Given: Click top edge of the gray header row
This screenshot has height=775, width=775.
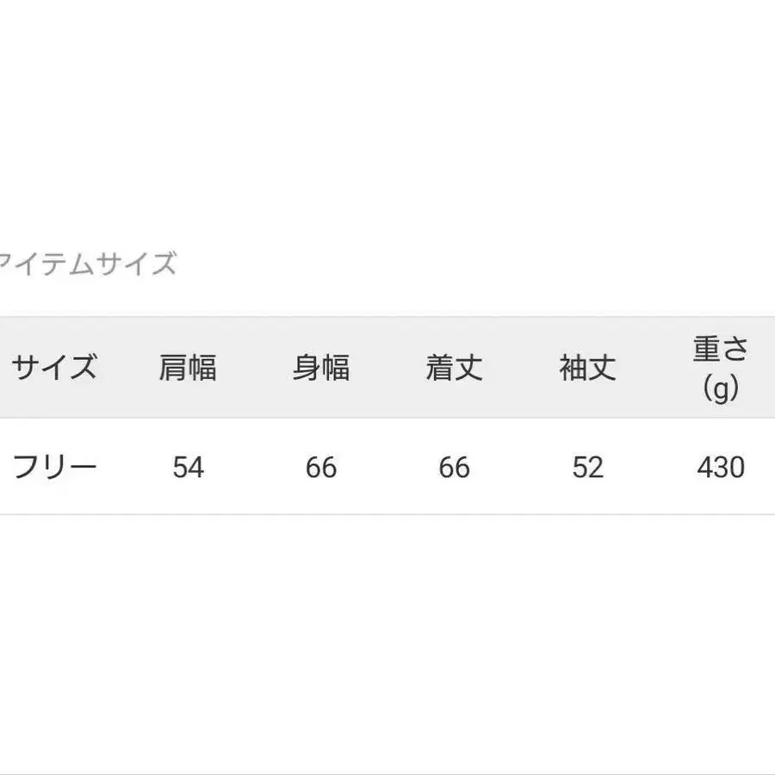Looking at the screenshot, I should coord(387,318).
